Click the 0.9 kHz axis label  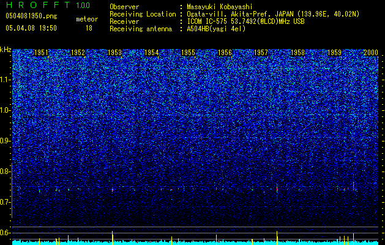pos(6,141)
